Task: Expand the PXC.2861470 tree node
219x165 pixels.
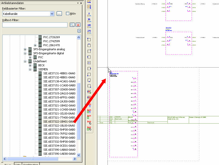Action: (35, 45)
